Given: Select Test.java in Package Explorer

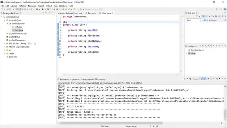Looking at the screenshot, I should tap(17, 27).
